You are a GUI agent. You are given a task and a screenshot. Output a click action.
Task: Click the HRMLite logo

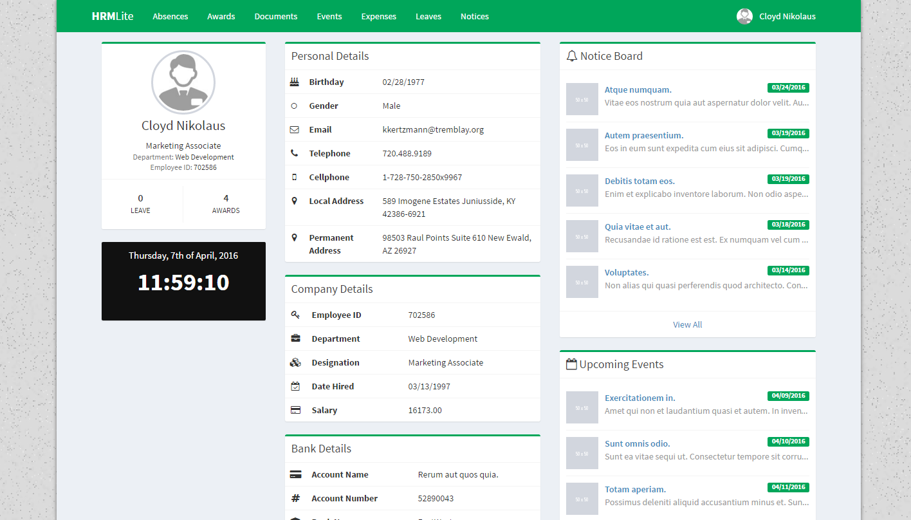point(113,16)
